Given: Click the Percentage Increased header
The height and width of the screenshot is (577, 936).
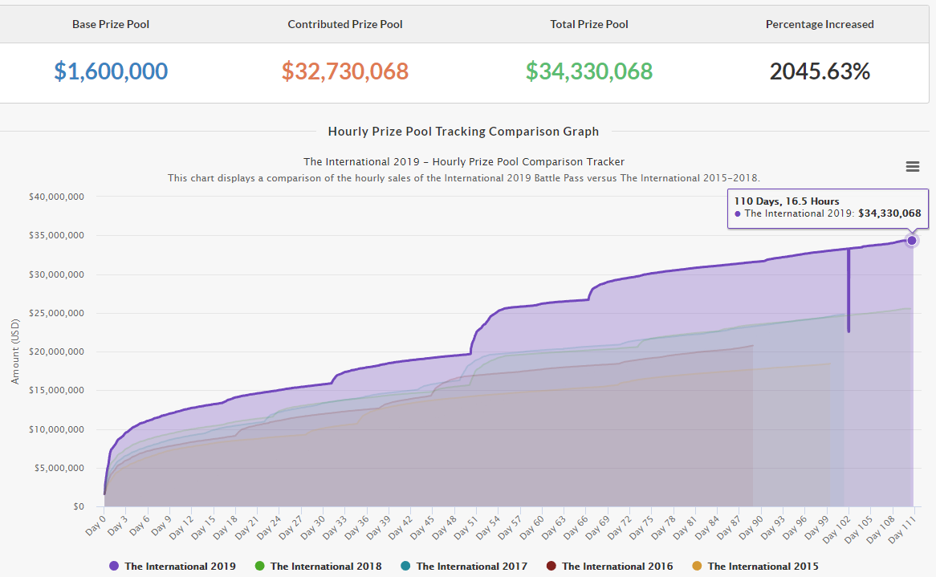Looking at the screenshot, I should point(820,24).
